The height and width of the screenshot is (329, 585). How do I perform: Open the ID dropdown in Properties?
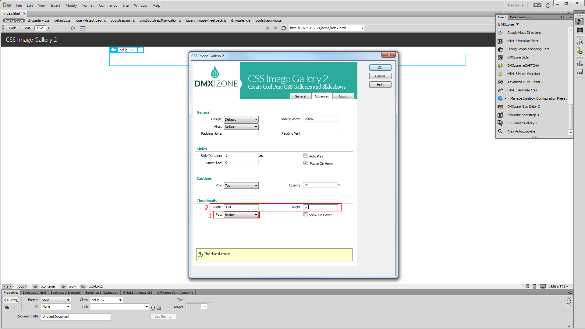click(56, 307)
